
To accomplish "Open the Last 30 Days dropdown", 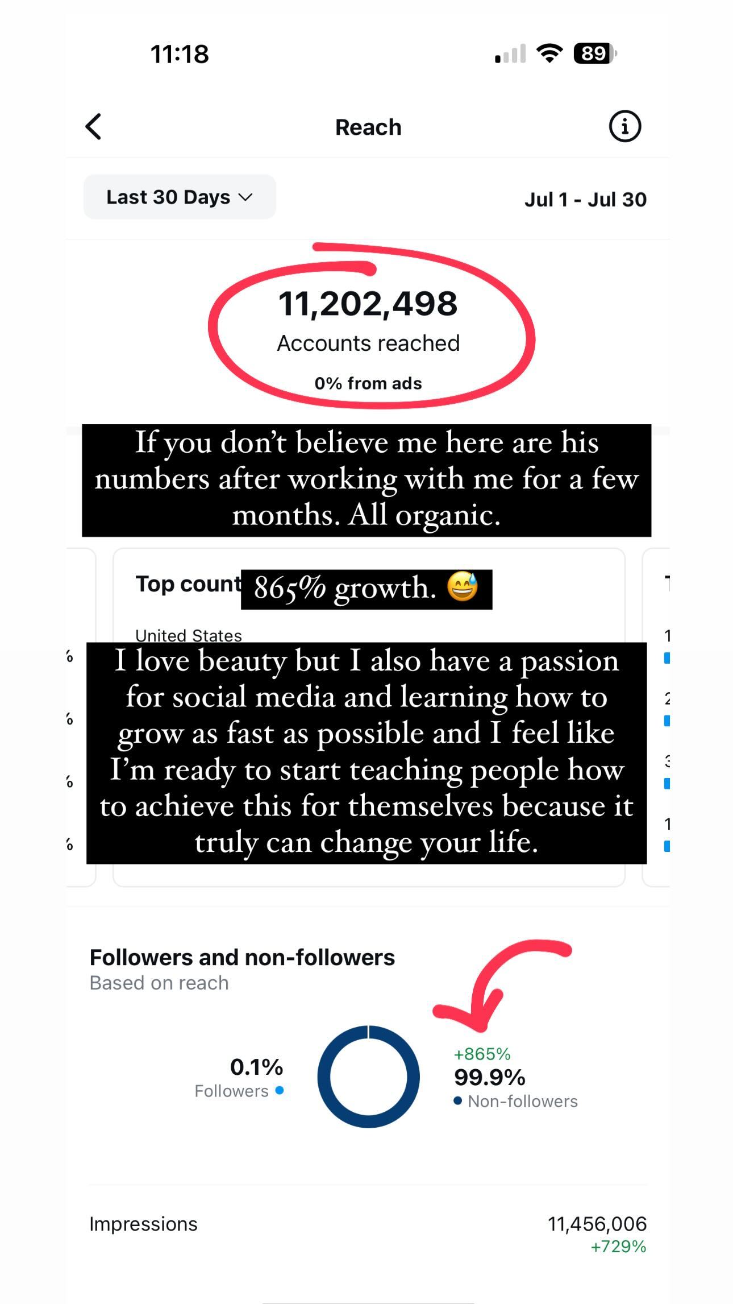I will 180,197.
